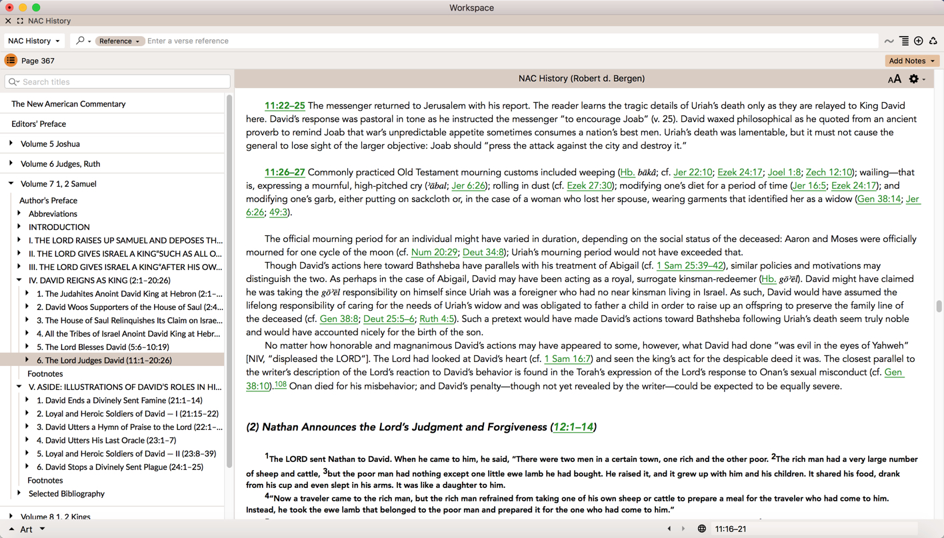Open The New American Commentary entry

(69, 104)
